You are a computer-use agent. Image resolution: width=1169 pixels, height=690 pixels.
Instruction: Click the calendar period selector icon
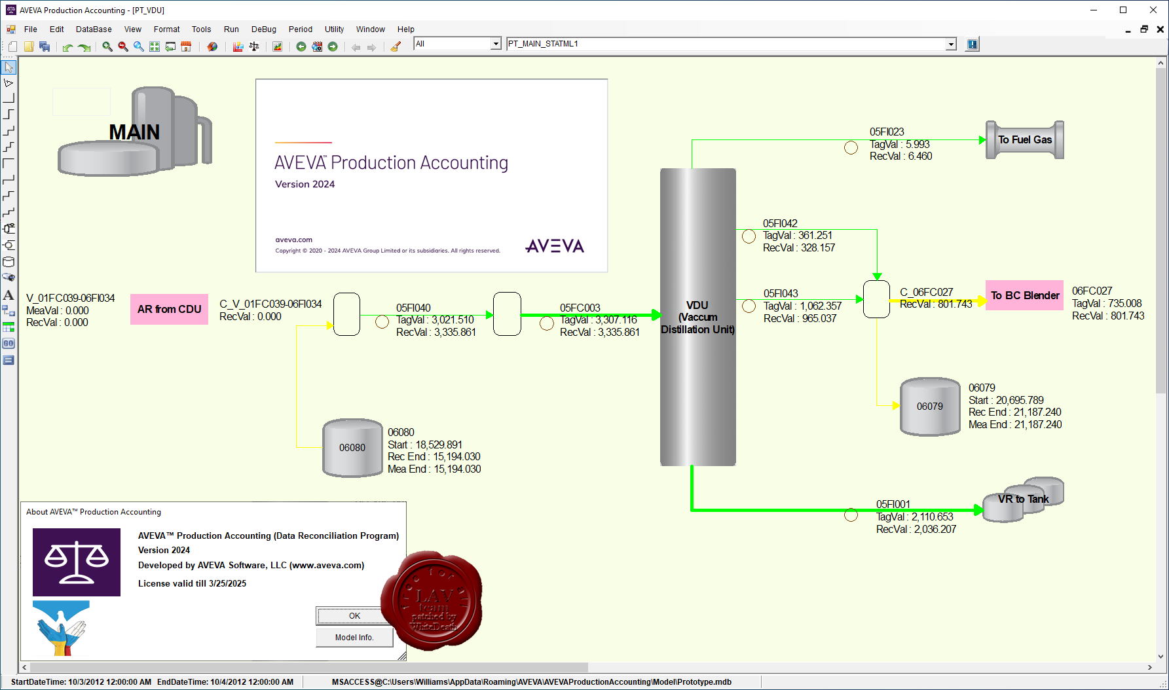point(317,46)
